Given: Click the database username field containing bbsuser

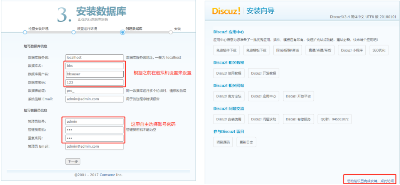Looking at the screenshot, I should point(94,74).
